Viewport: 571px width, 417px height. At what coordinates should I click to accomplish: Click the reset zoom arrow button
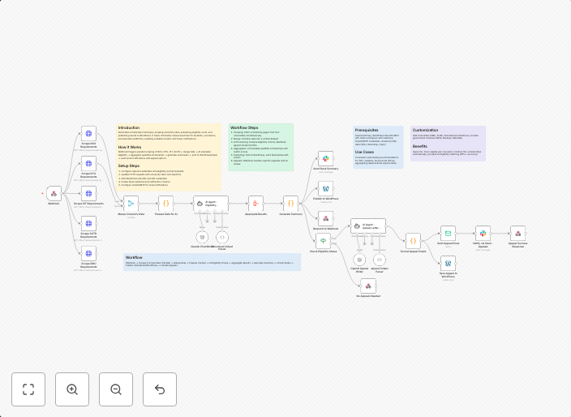coord(160,389)
